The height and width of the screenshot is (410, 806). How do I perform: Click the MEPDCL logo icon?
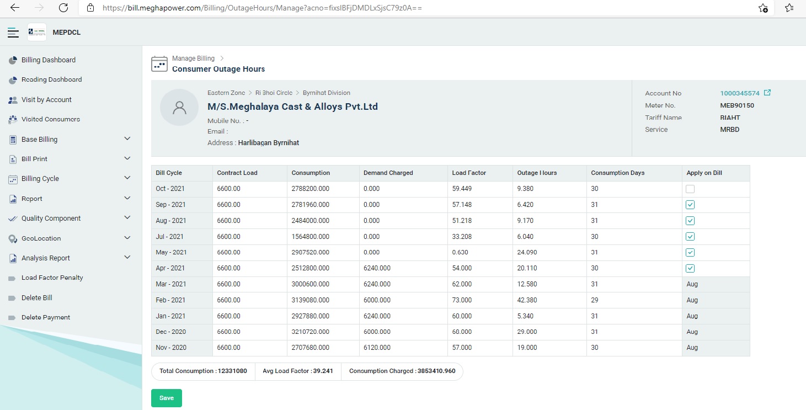click(x=37, y=32)
